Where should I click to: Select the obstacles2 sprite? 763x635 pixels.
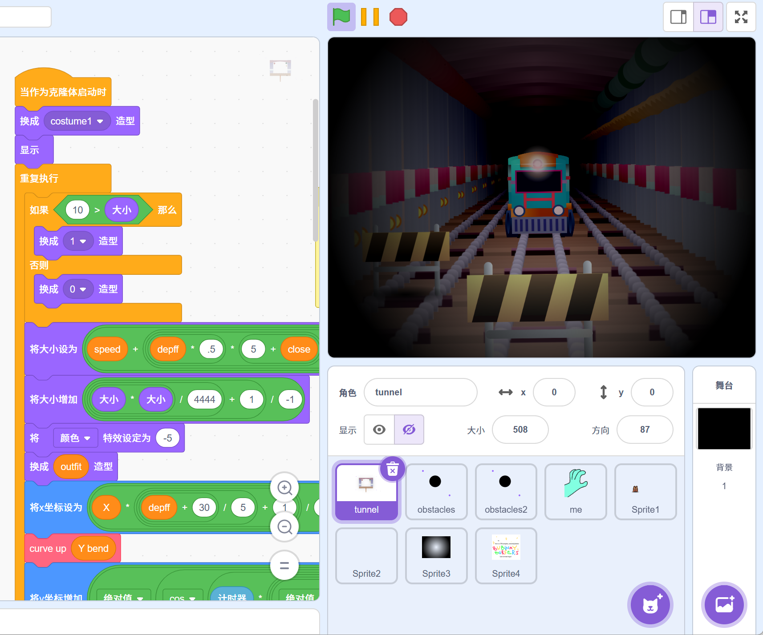(x=506, y=491)
